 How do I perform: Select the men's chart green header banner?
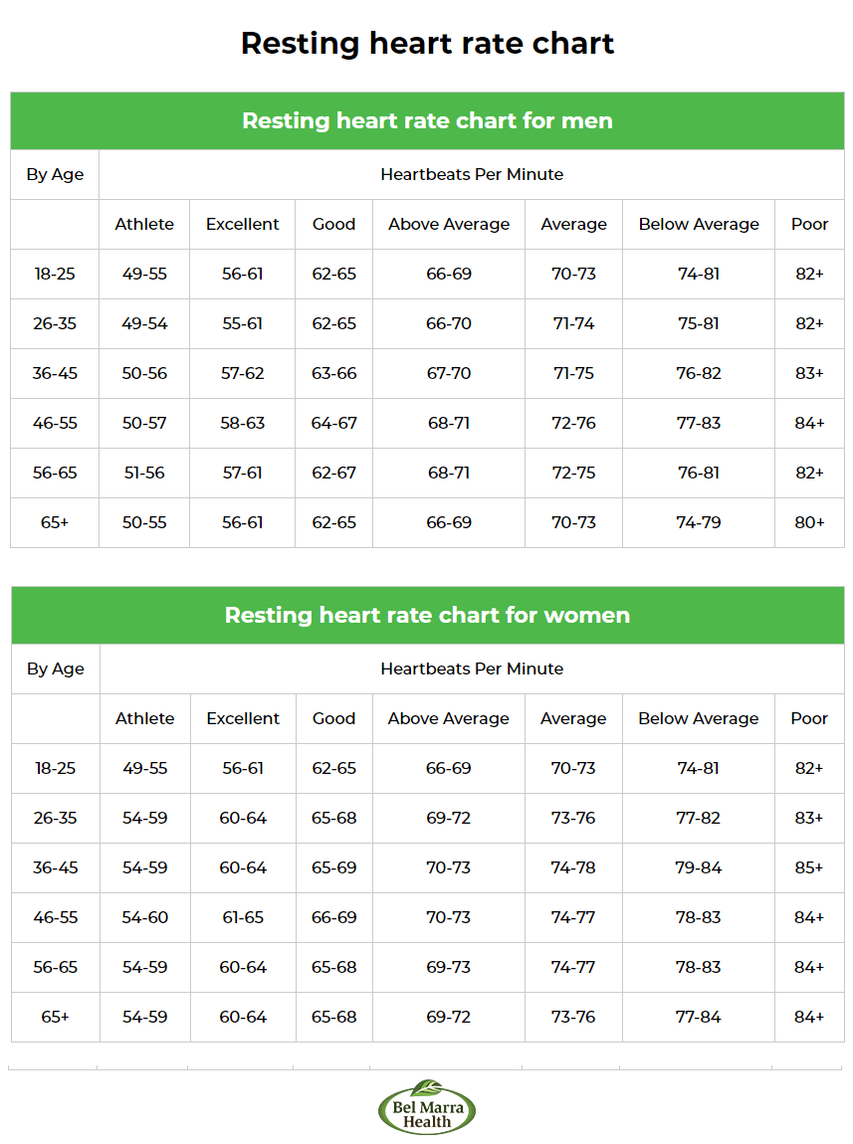[x=427, y=120]
